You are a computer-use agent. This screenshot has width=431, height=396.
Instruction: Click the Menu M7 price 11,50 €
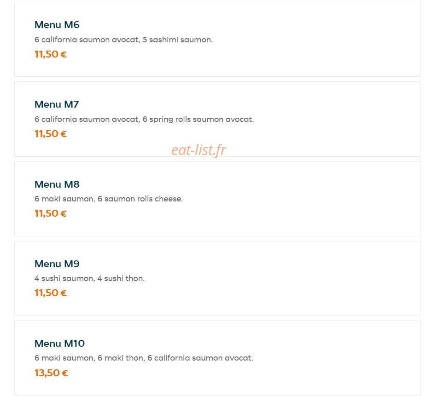click(51, 134)
